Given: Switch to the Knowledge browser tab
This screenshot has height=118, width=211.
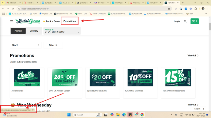Looking at the screenshot, I should [136, 3].
